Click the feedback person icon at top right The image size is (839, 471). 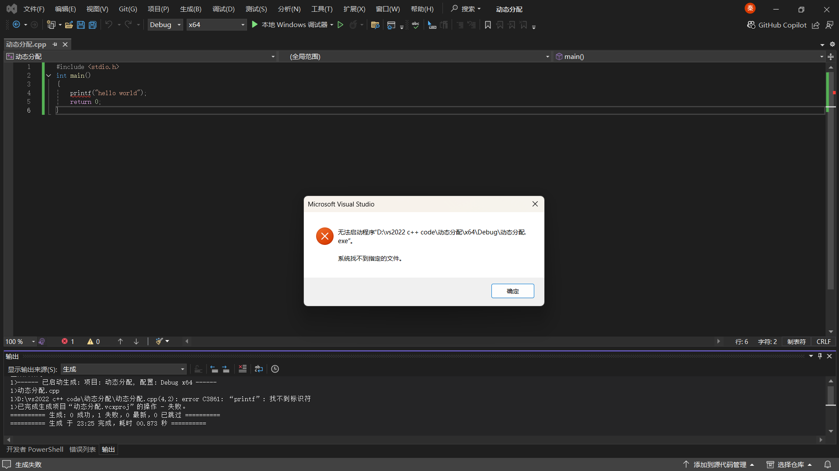coord(829,25)
